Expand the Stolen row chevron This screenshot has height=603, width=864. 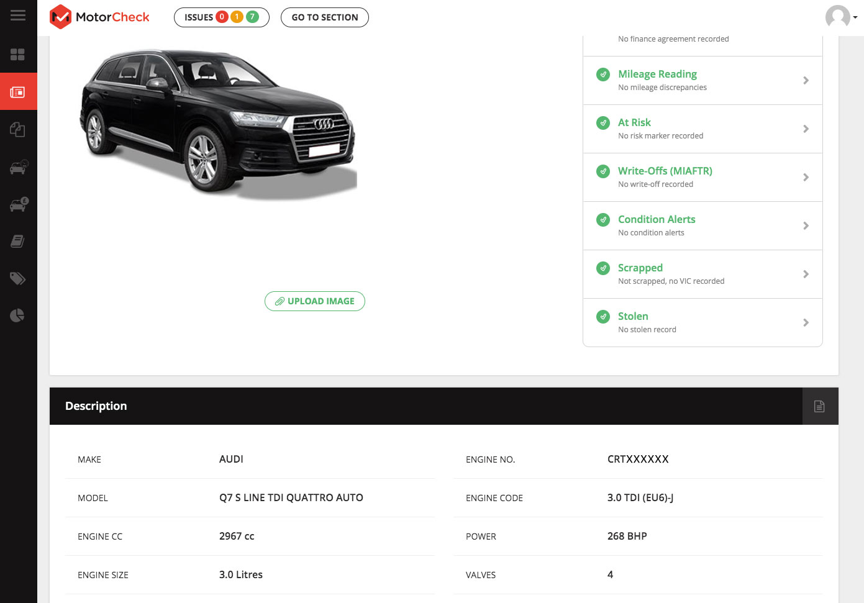tap(806, 323)
